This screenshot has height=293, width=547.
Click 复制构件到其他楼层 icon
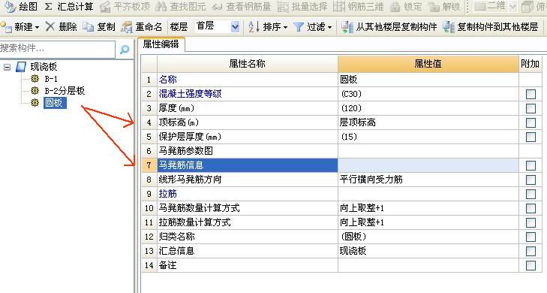[448, 27]
